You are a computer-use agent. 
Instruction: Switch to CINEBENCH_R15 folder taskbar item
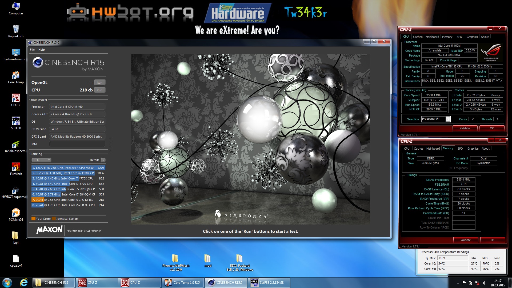[54, 283]
